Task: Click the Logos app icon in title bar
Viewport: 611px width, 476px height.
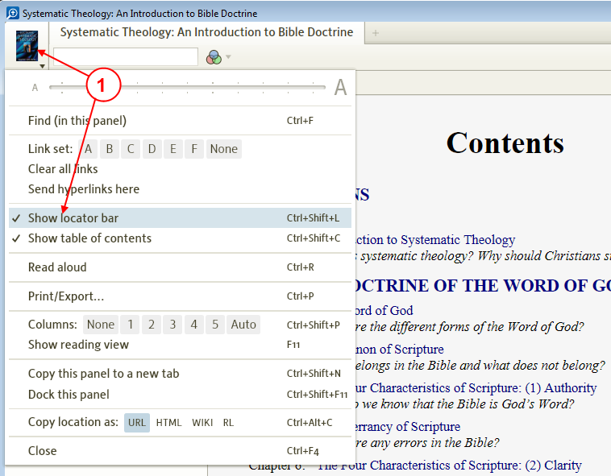Action: coord(12,13)
